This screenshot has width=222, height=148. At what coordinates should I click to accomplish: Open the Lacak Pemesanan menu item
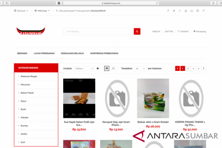point(44,53)
